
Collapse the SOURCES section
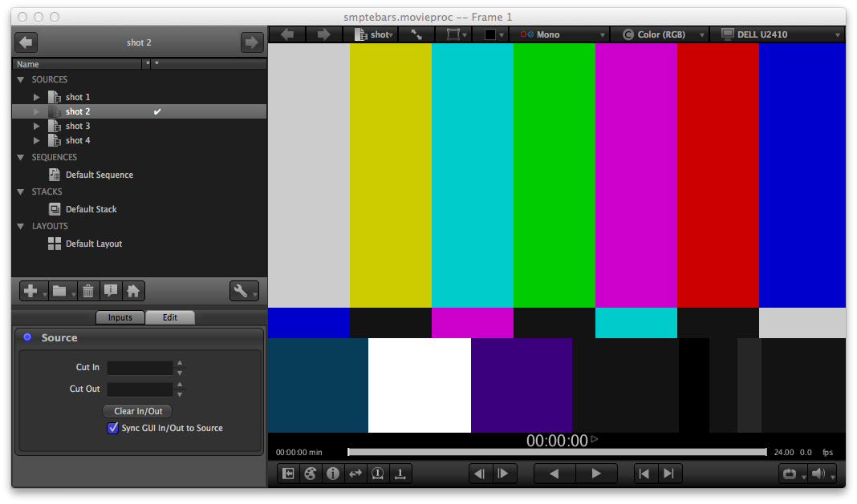click(21, 79)
